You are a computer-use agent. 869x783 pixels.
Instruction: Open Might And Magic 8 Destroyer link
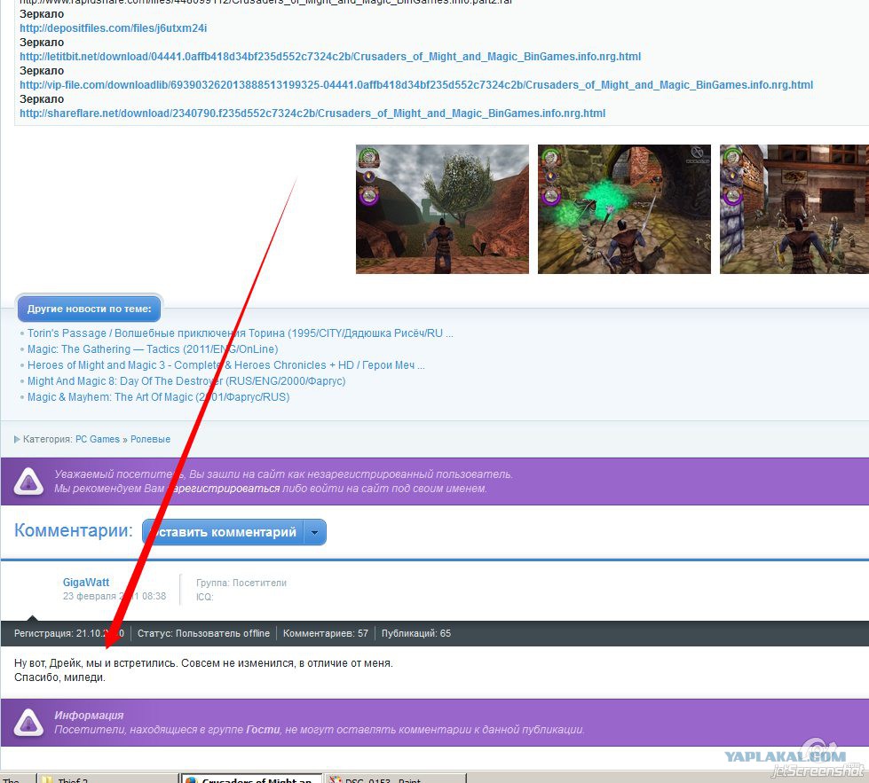(x=186, y=381)
